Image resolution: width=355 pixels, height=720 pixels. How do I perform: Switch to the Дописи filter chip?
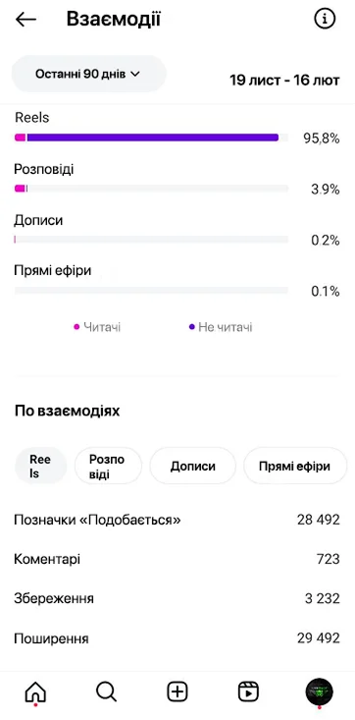tap(192, 466)
